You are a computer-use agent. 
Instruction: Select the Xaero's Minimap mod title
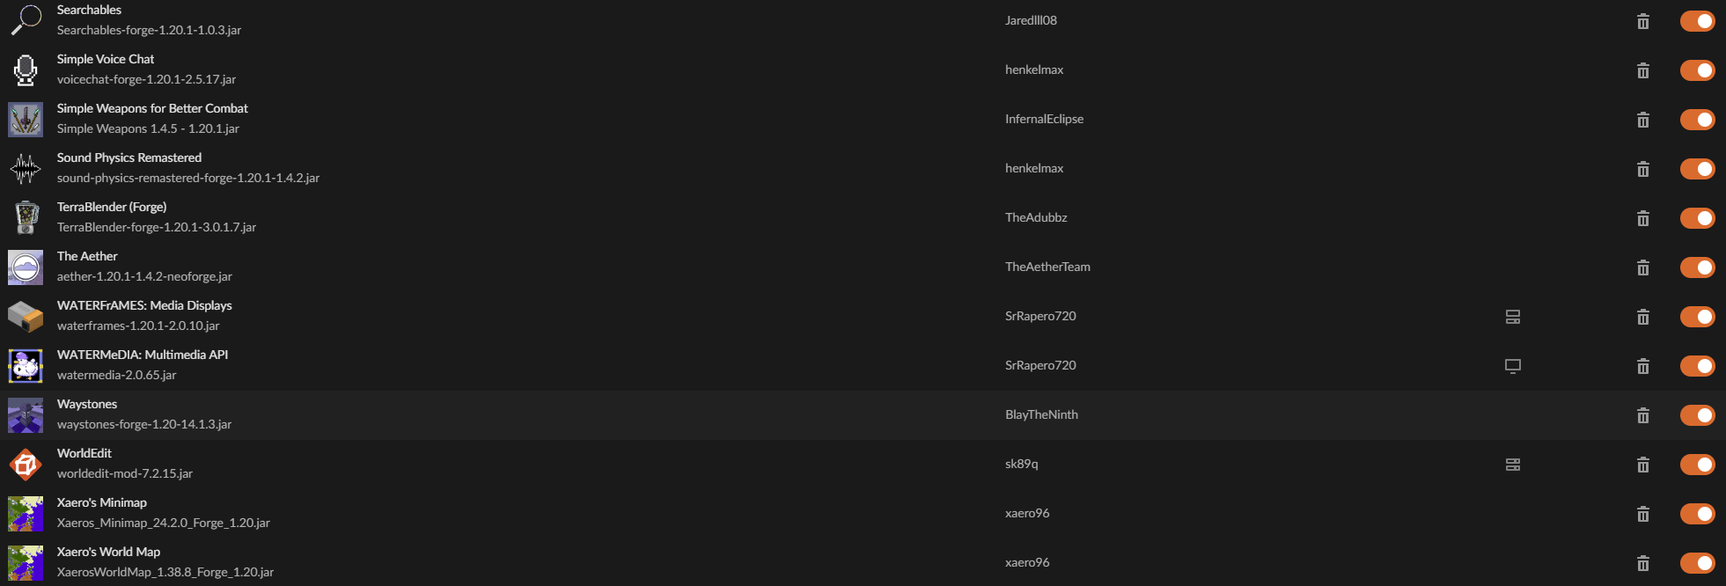tap(102, 502)
